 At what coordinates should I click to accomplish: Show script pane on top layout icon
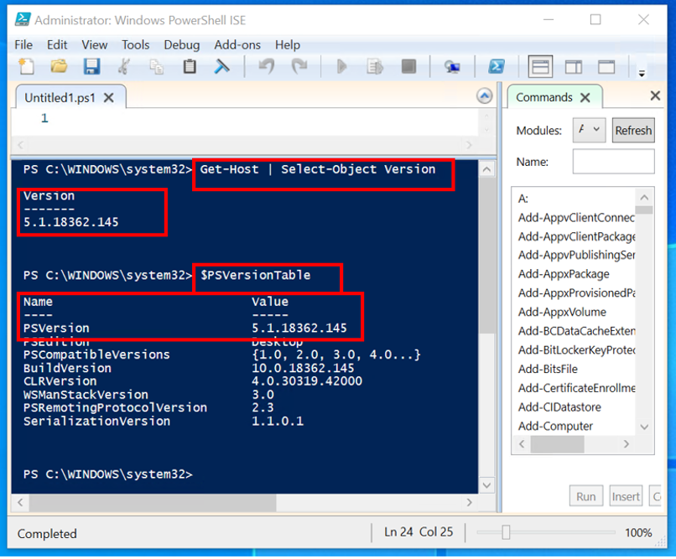coord(540,67)
